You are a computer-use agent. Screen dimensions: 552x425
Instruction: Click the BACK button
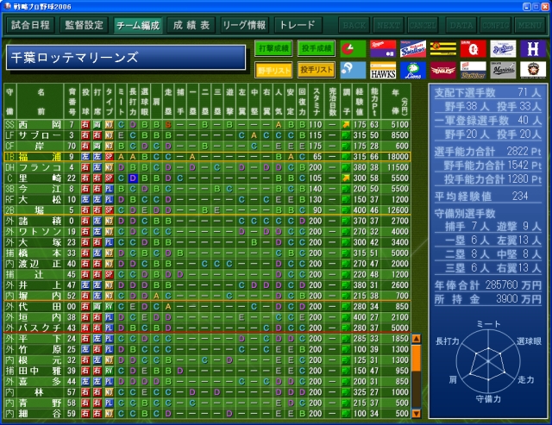tap(354, 25)
